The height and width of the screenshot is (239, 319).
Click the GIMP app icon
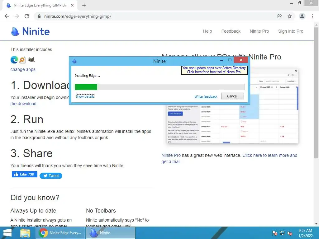pyautogui.click(x=31, y=59)
